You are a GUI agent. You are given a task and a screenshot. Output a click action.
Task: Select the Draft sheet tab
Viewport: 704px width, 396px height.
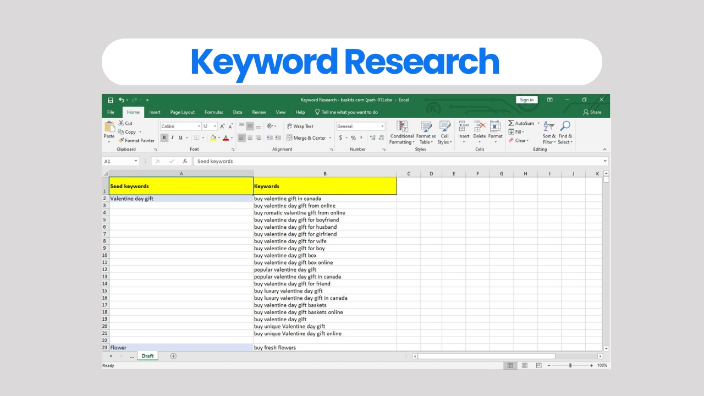147,356
